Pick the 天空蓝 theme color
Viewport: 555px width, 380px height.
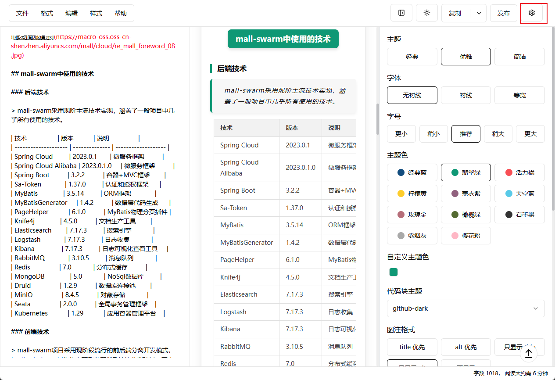[520, 194]
